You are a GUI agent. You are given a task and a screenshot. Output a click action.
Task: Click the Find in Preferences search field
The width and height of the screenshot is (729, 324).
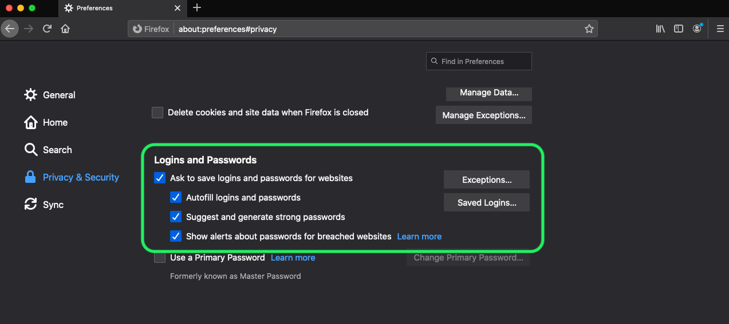[x=479, y=61]
